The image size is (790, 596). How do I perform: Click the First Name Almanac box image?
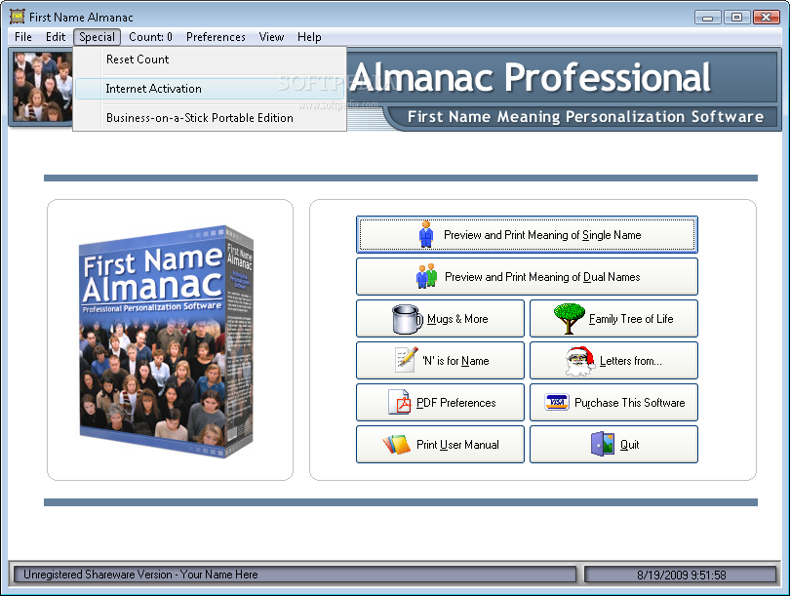tap(167, 341)
